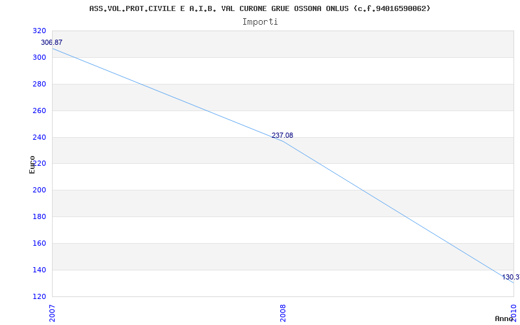
Task: Click the 2007 x-axis label
Action: pyautogui.click(x=52, y=313)
